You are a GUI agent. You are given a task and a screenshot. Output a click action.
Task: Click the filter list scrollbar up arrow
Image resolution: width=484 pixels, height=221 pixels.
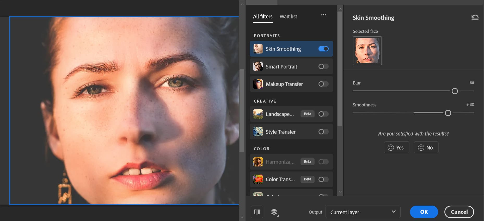tap(340, 9)
